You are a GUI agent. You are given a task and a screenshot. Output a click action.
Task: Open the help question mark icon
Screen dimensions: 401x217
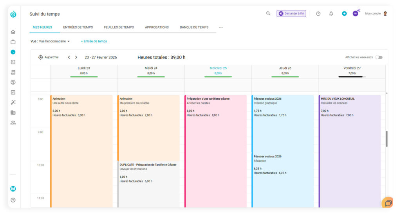tap(13, 200)
